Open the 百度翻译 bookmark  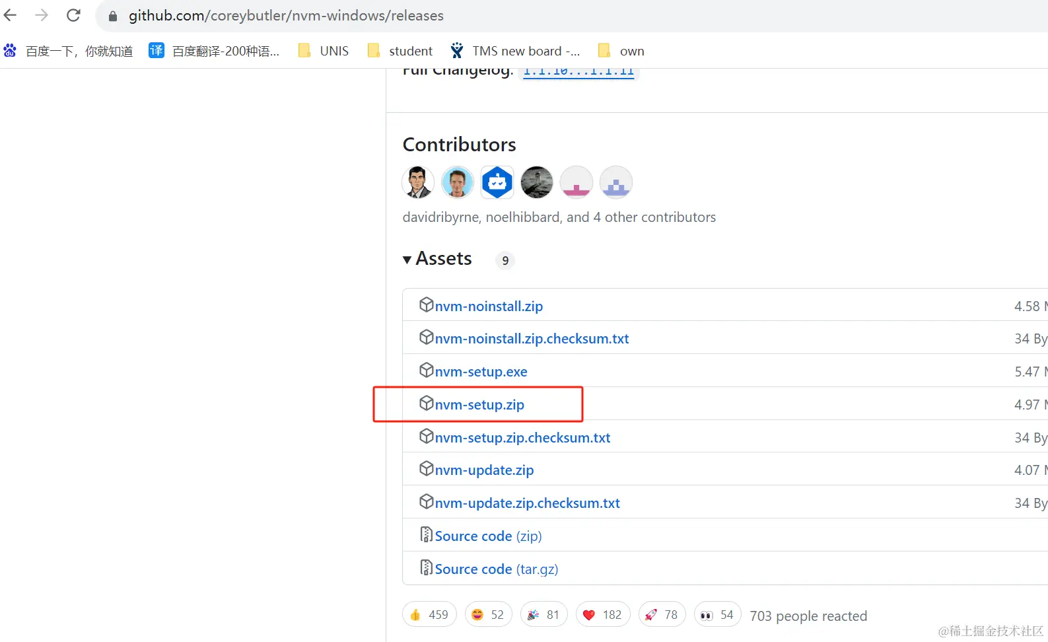tap(214, 51)
